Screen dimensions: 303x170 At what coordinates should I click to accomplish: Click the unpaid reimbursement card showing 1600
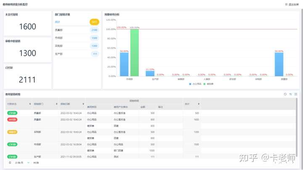point(27,24)
